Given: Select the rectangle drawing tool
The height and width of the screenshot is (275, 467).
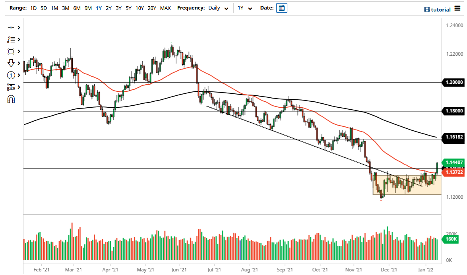Looking at the screenshot, I should [11, 51].
